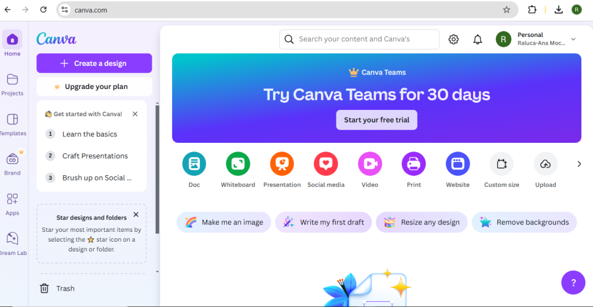
Task: Click the left panel vertical scrollbar
Action: (158, 169)
